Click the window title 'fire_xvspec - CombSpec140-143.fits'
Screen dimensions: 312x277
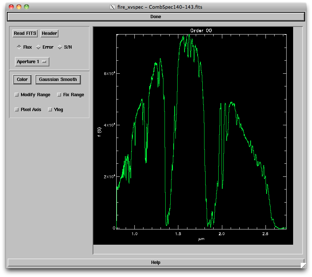click(160, 7)
